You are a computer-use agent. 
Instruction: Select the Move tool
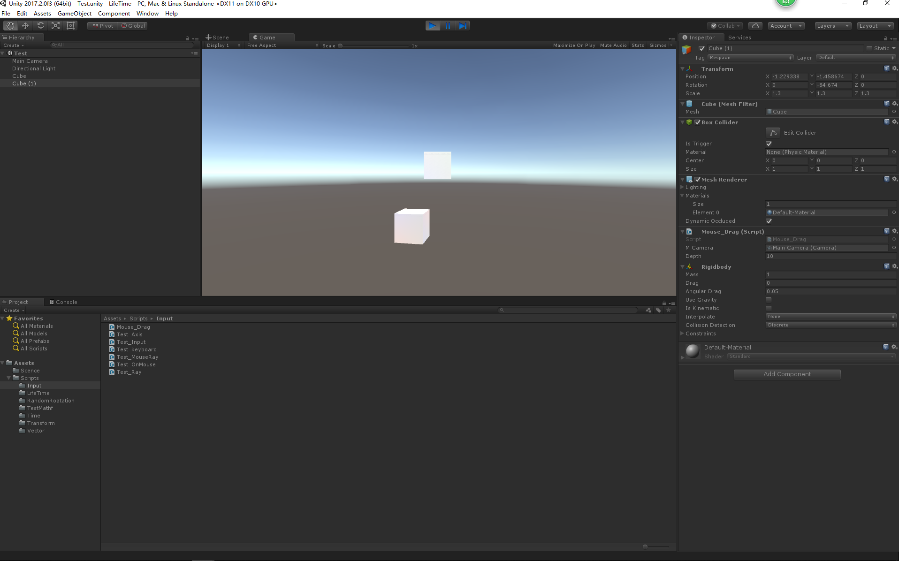pos(25,25)
